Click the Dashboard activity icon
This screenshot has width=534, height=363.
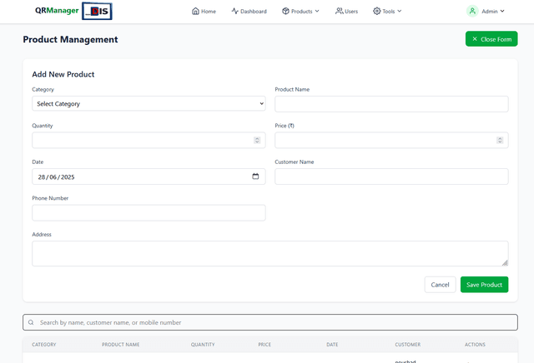pos(235,12)
